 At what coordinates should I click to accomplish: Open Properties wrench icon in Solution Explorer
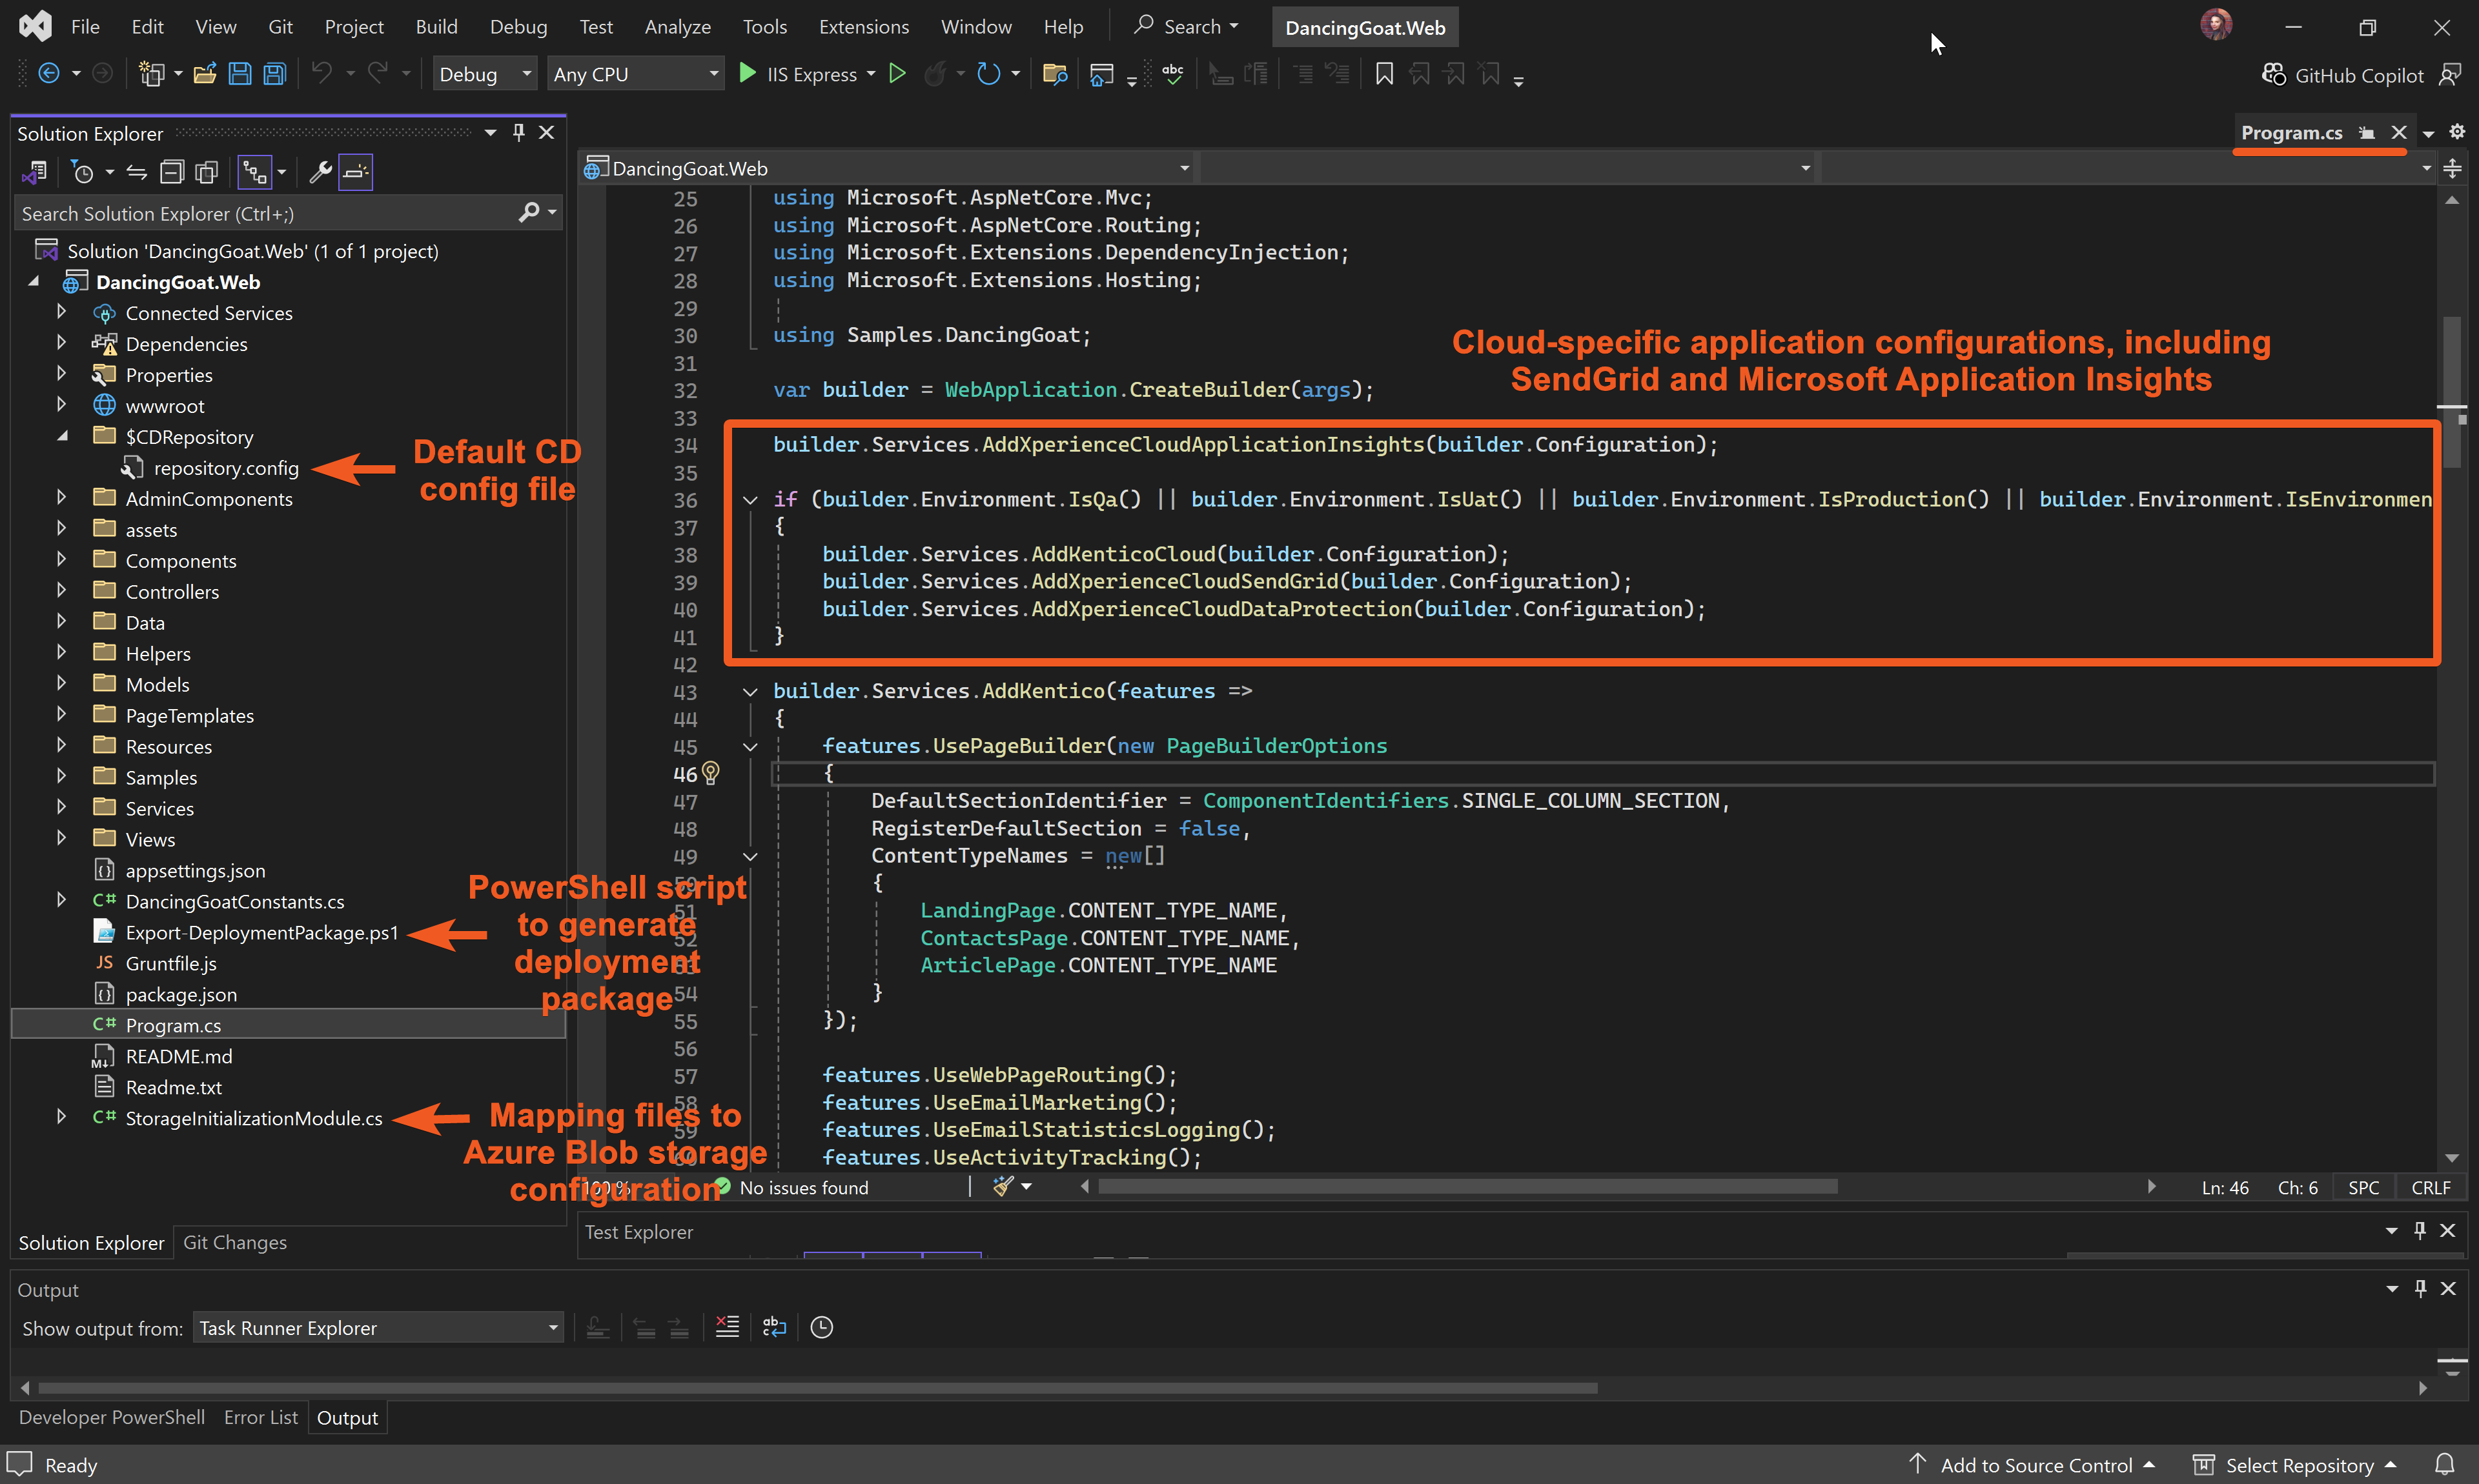point(320,173)
